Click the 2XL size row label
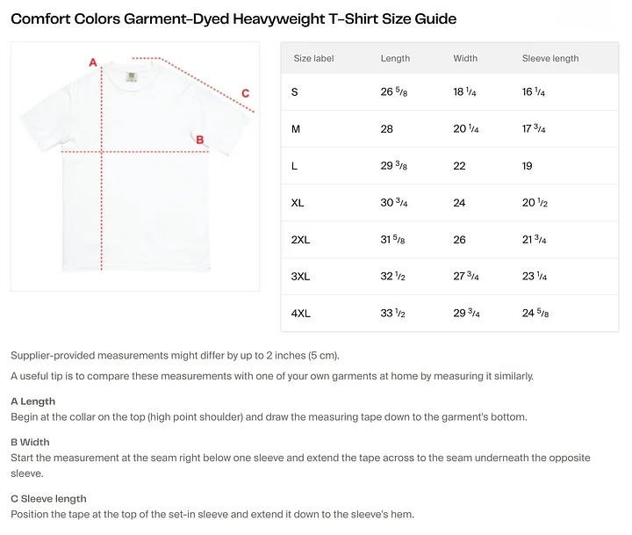632x535 pixels. coord(301,240)
